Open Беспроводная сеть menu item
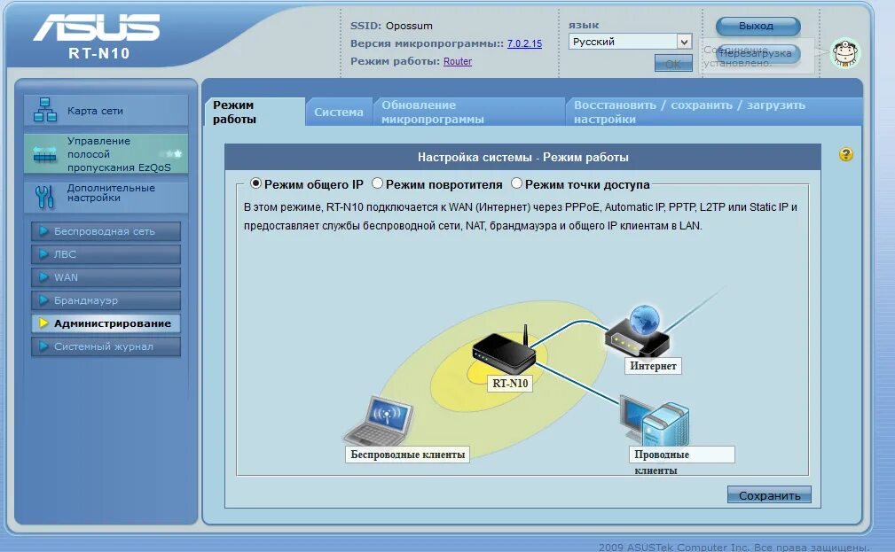895x552 pixels. tap(106, 231)
